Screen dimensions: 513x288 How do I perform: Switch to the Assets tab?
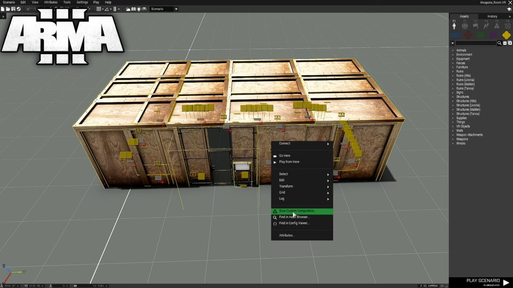pos(464,16)
